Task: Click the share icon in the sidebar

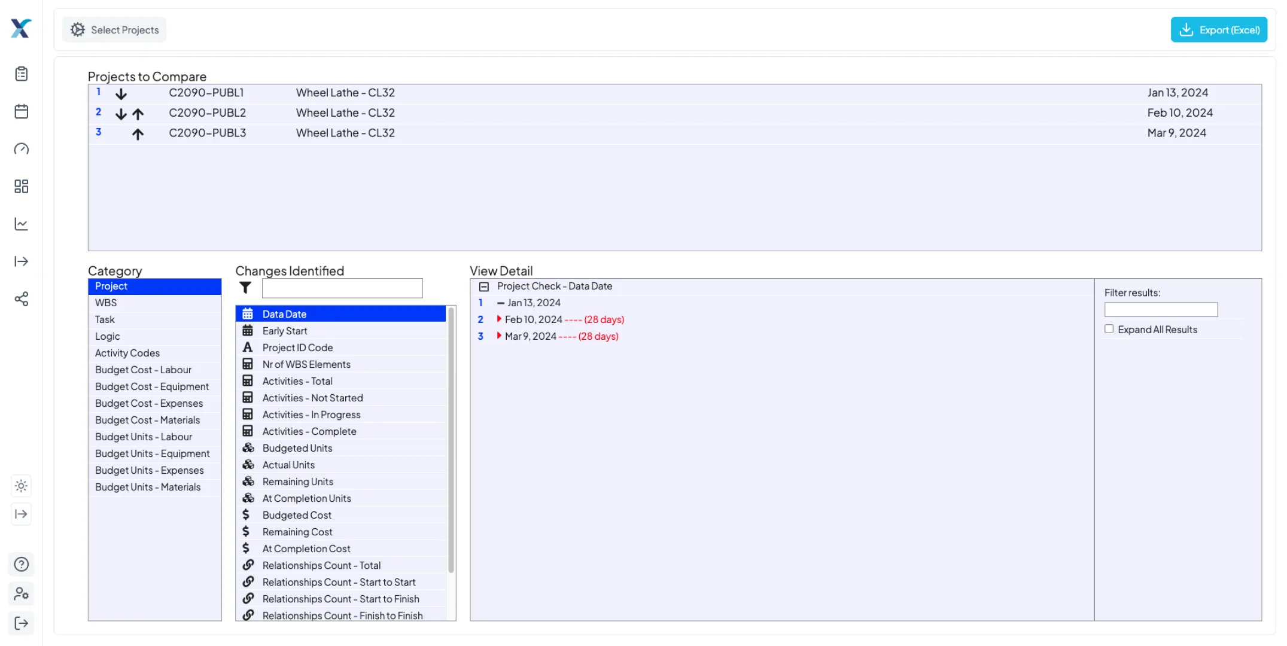Action: 21,299
